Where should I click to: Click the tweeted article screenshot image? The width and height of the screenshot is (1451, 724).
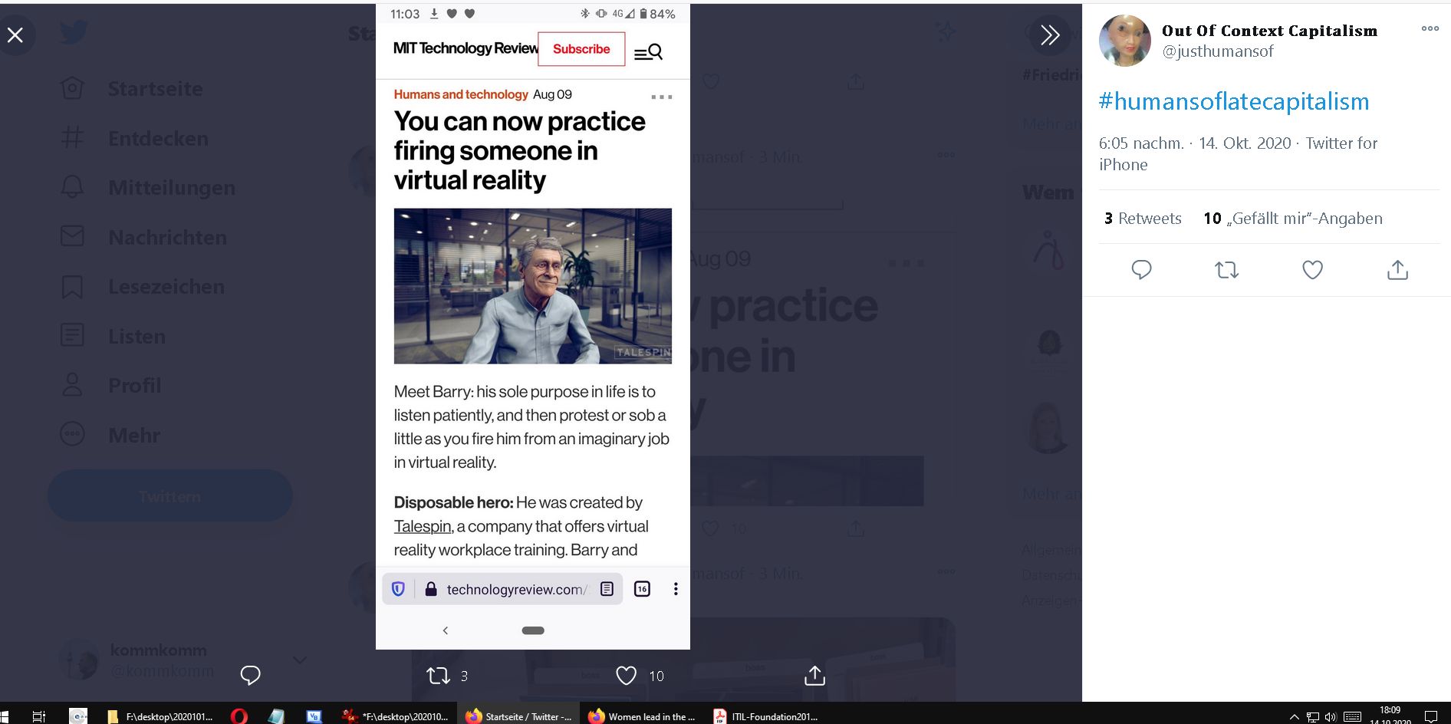(x=533, y=327)
